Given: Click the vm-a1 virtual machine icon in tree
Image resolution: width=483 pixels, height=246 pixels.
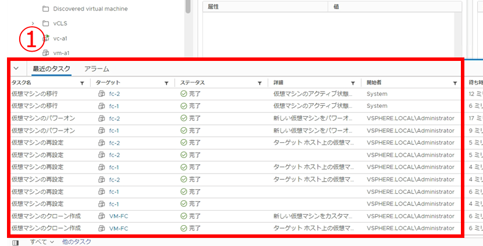Looking at the screenshot, I should (x=47, y=53).
